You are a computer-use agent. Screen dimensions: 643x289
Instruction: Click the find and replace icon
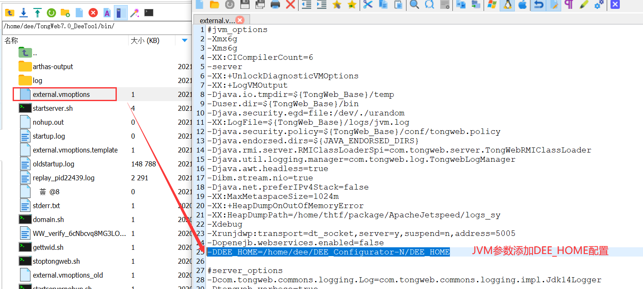pos(430,4)
